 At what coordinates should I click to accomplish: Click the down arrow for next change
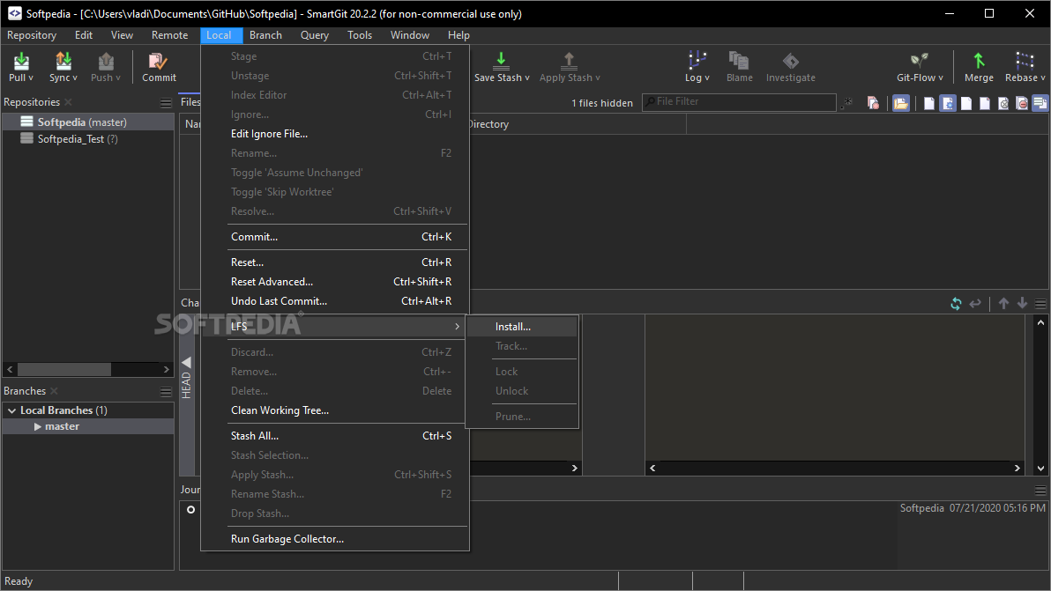tap(1022, 303)
